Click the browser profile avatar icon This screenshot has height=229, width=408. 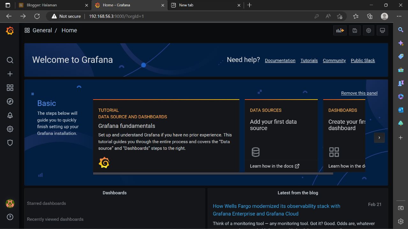tap(384, 16)
